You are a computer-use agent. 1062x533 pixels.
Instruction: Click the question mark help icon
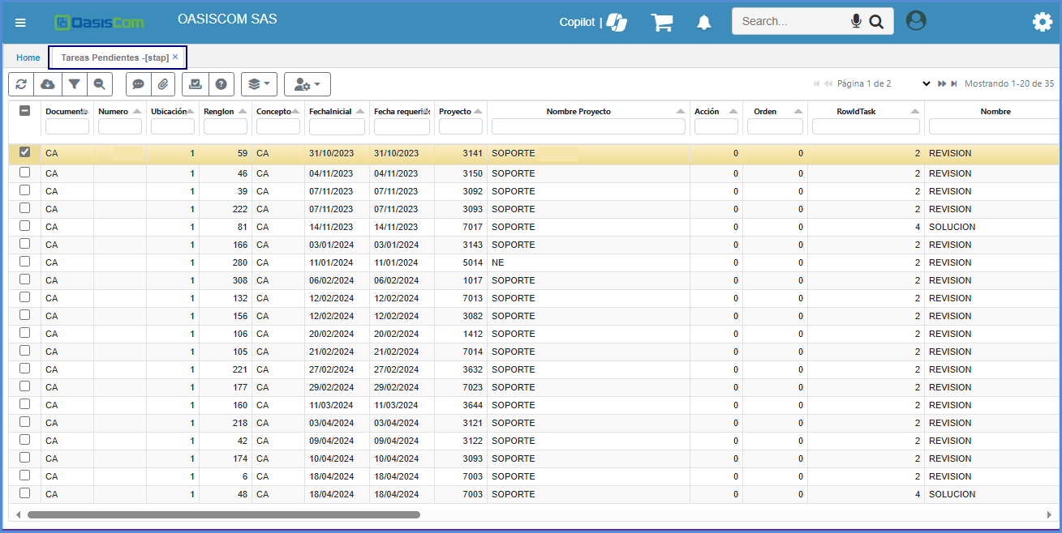click(x=221, y=84)
